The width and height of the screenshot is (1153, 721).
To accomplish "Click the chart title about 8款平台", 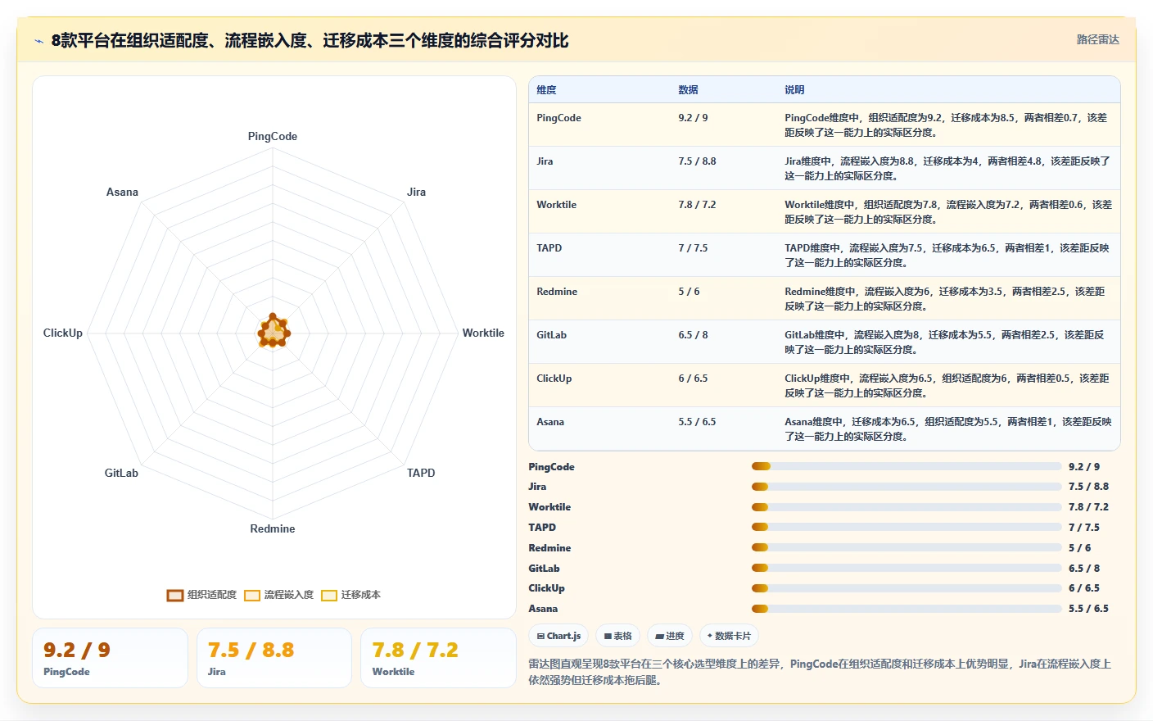I will point(310,41).
